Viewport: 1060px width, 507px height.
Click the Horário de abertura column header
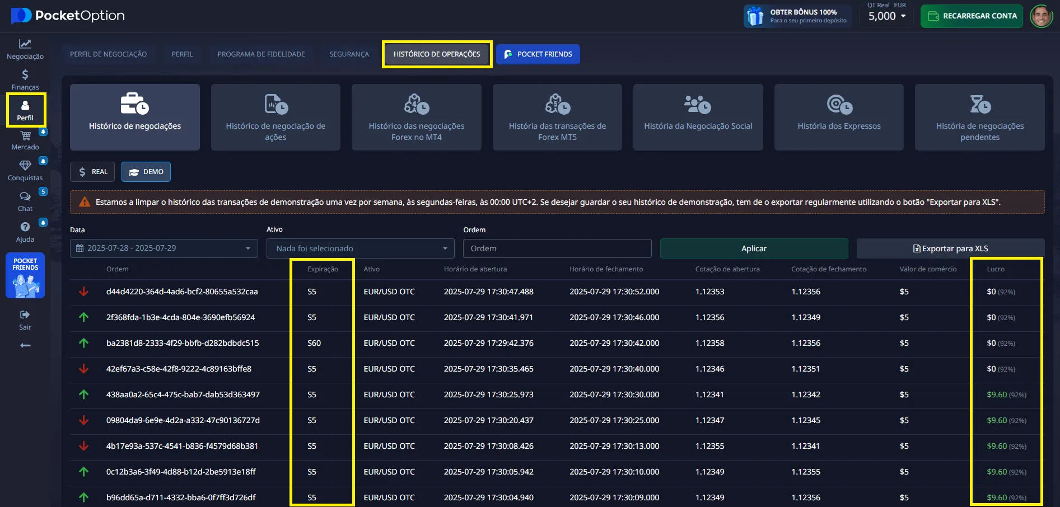(475, 269)
